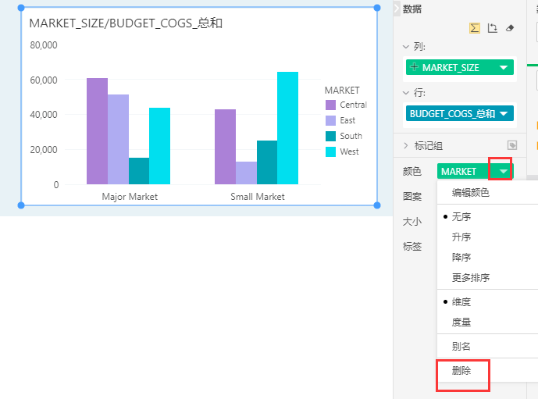Image resolution: width=538 pixels, height=399 pixels.
Task: Click the MARKET color pill dropdown arrow
Action: point(504,171)
